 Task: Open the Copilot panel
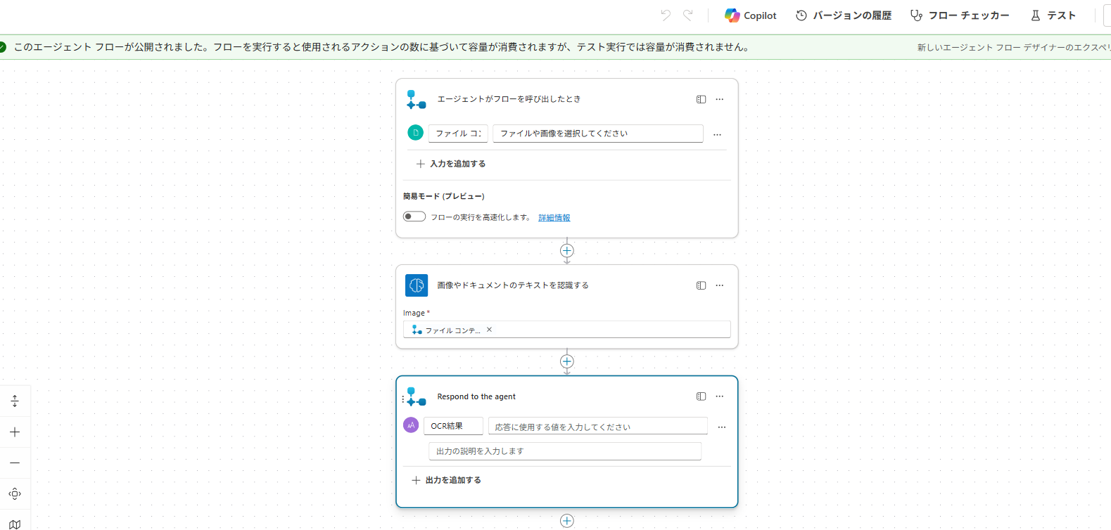[751, 15]
